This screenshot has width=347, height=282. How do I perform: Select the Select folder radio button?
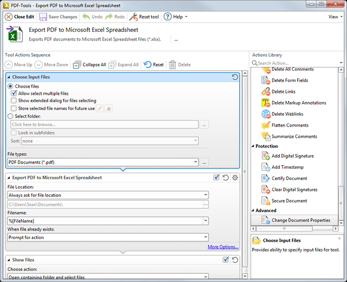(x=10, y=116)
